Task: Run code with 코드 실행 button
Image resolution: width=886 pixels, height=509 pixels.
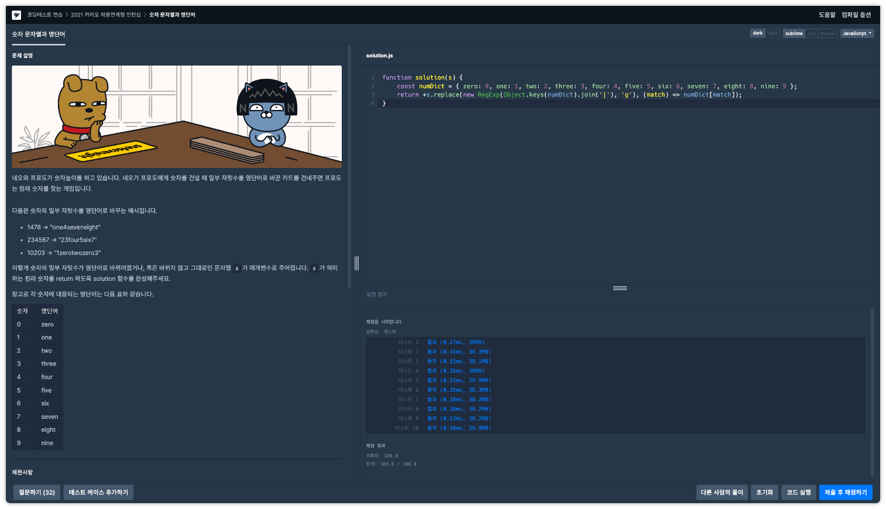Action: (x=799, y=493)
